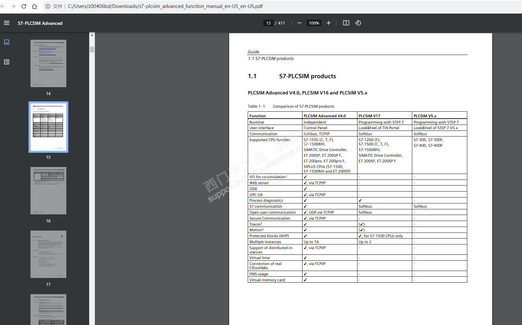Click the 'Independent' table cell

point(315,122)
